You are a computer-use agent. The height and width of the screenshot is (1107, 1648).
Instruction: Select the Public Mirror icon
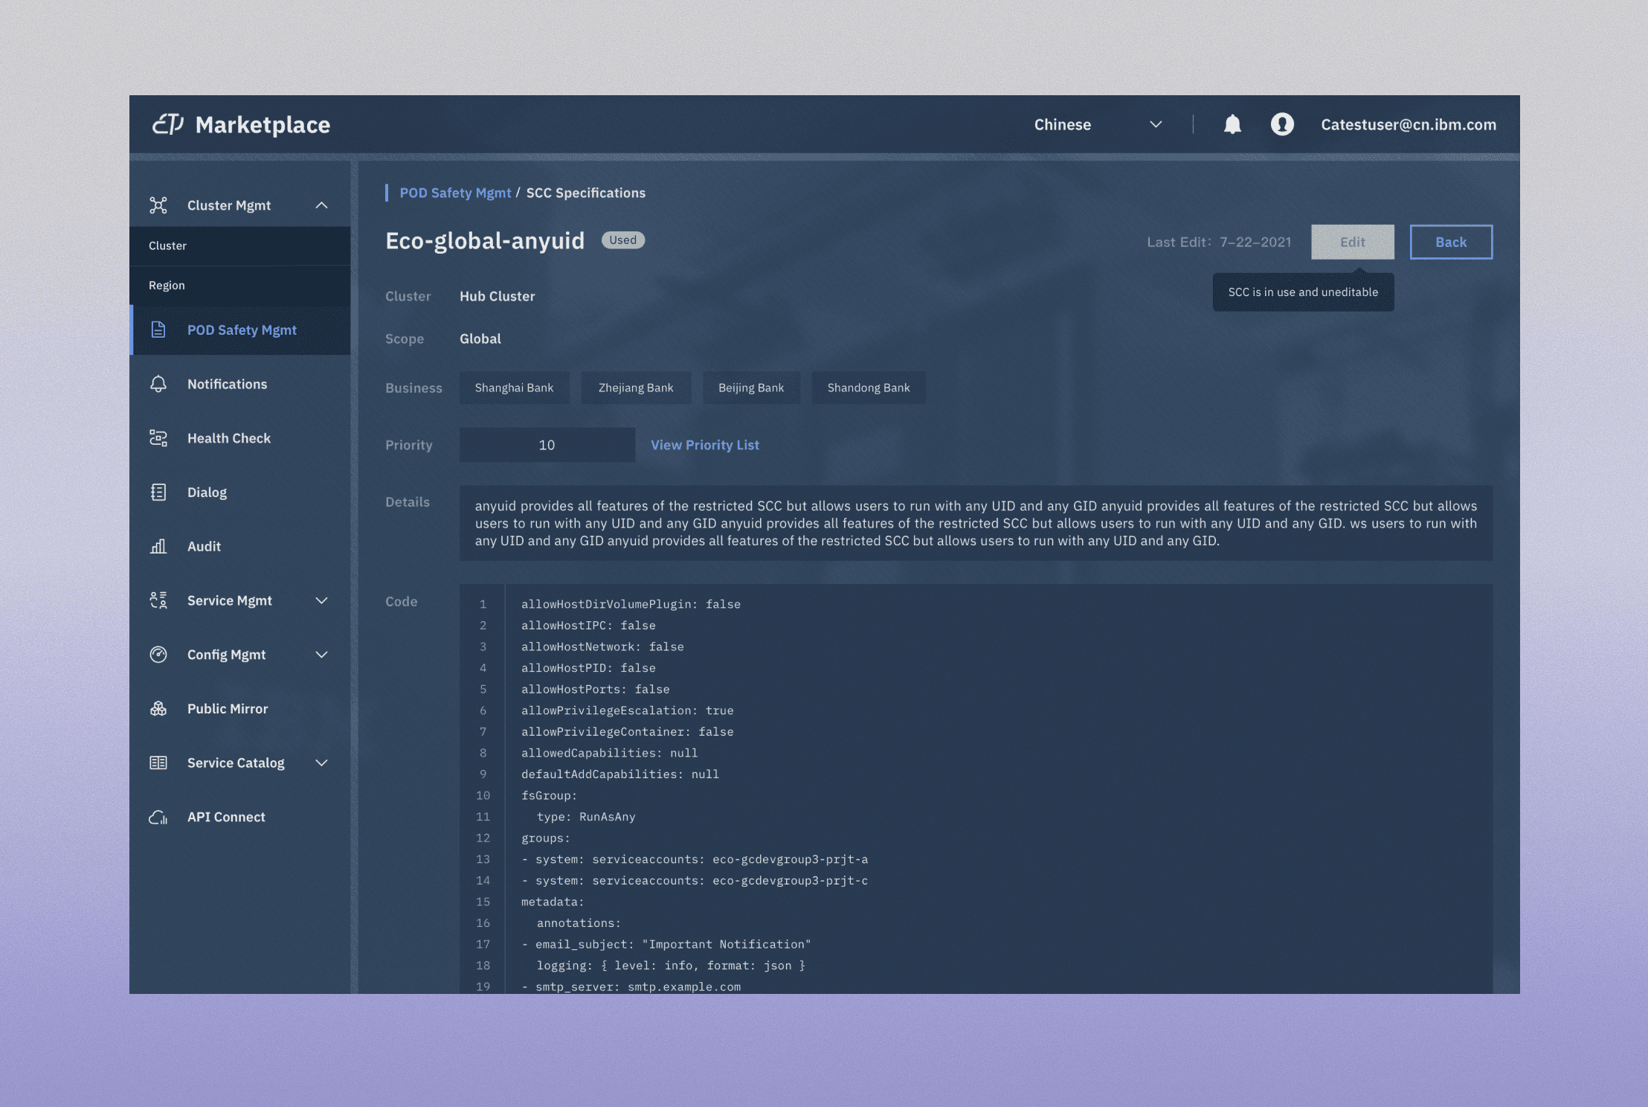point(158,709)
